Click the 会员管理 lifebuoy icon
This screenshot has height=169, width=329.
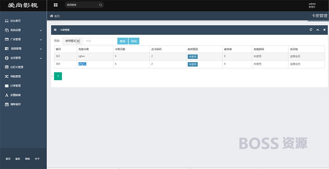(7, 58)
